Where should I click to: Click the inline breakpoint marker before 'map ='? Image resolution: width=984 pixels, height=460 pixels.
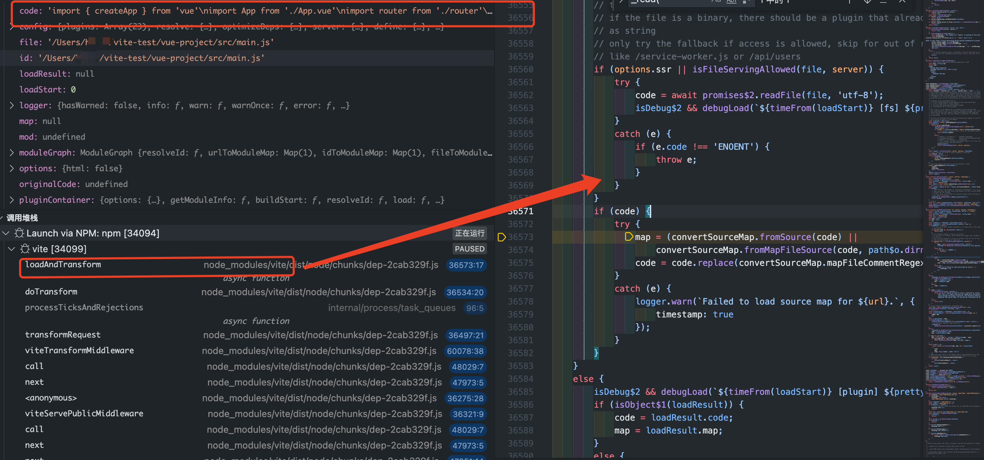[x=628, y=237]
